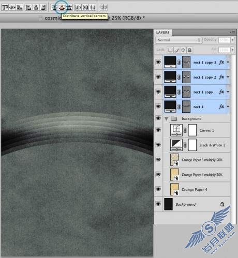
Task: Toggle Lock transparent pixels
Action: coord(170,50)
